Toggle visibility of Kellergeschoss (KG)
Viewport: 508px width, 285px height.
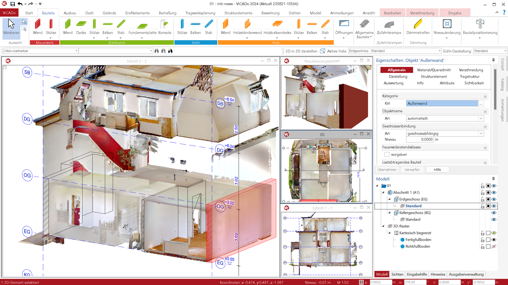(x=494, y=213)
